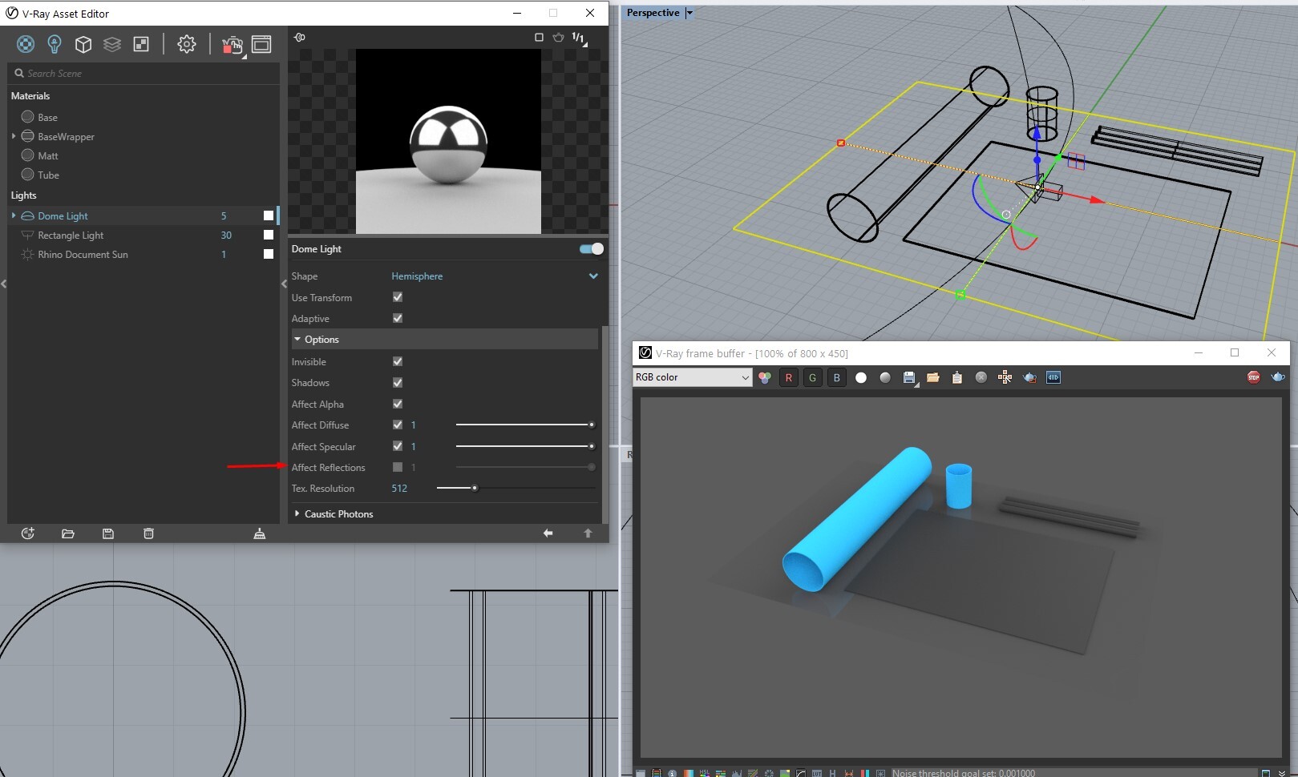Start interactive render with teapot icon
Screen dimensions: 1298x777
click(x=233, y=45)
